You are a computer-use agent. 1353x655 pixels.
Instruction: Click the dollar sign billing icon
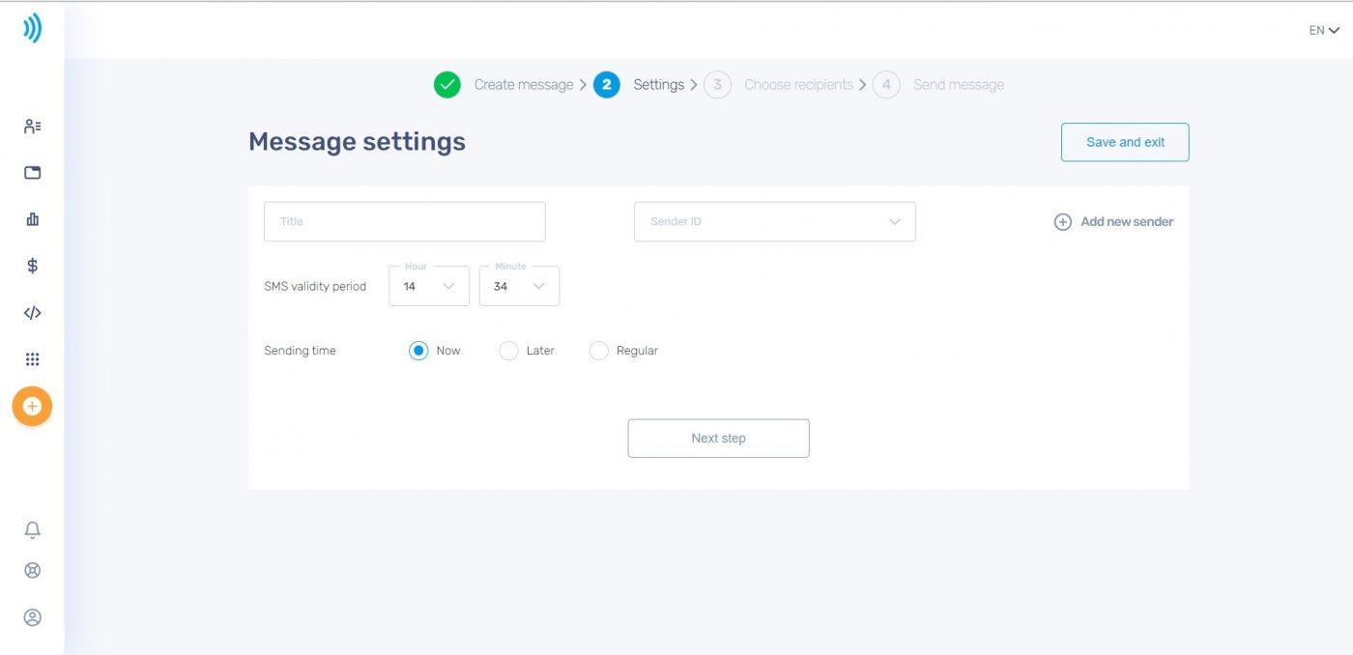point(32,266)
